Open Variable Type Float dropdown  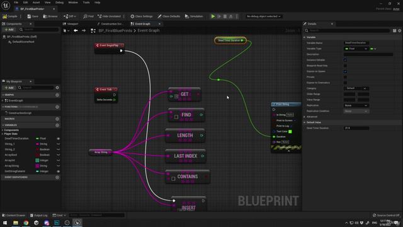(356, 49)
